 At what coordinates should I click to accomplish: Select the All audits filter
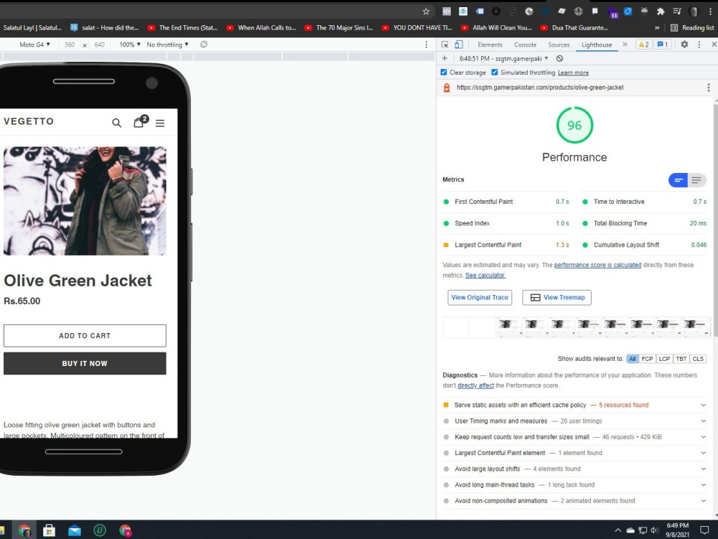[x=633, y=359]
